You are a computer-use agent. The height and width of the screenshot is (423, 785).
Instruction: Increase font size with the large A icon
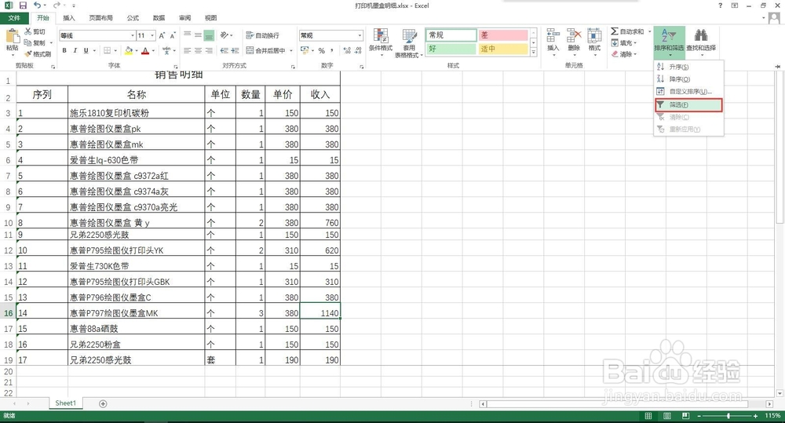pyautogui.click(x=162, y=35)
